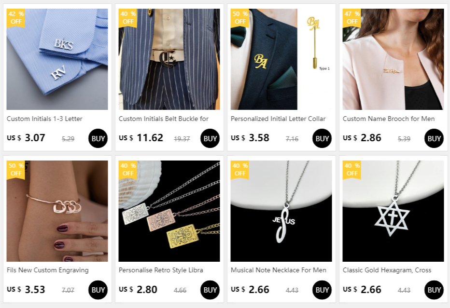
Task: Open the Star of David cross pendant image
Action: 393,211
